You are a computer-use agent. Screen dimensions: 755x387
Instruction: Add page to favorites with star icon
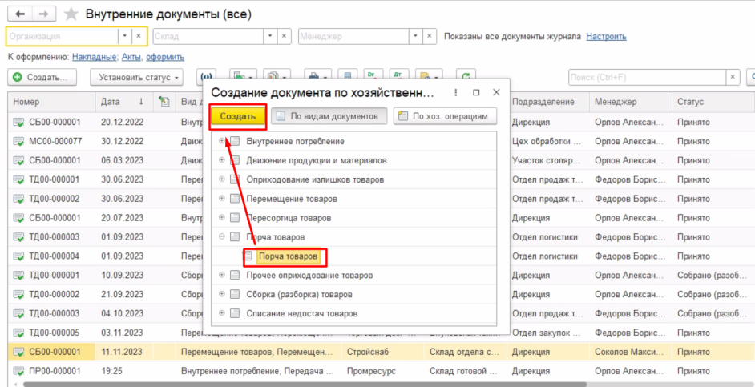pyautogui.click(x=71, y=14)
